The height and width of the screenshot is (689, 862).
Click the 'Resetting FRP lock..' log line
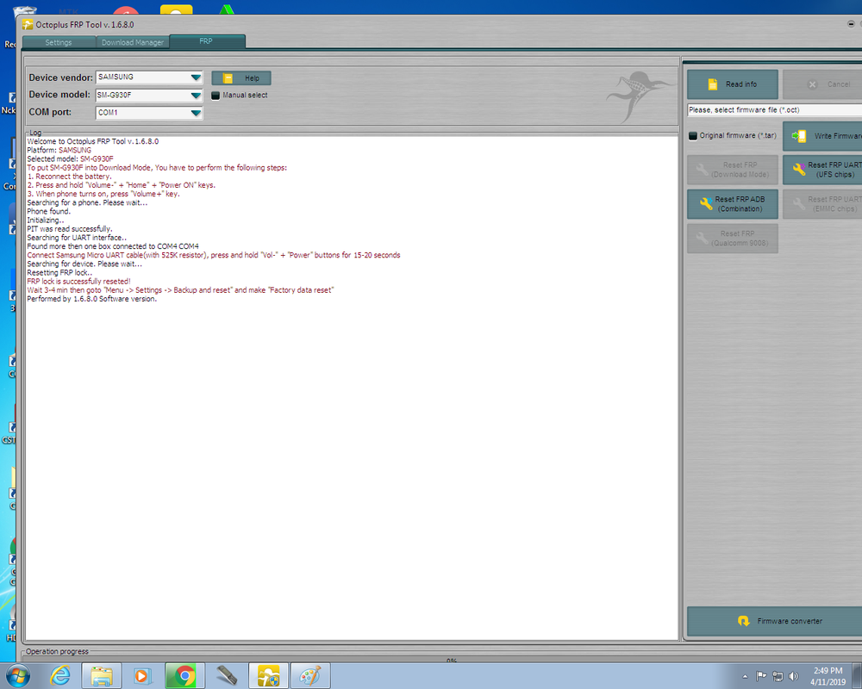pos(59,272)
